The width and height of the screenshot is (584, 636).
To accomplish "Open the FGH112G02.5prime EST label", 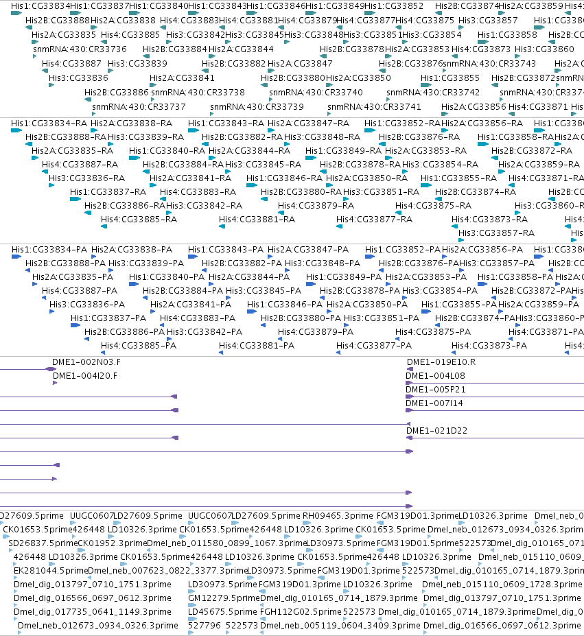I will pos(301,612).
